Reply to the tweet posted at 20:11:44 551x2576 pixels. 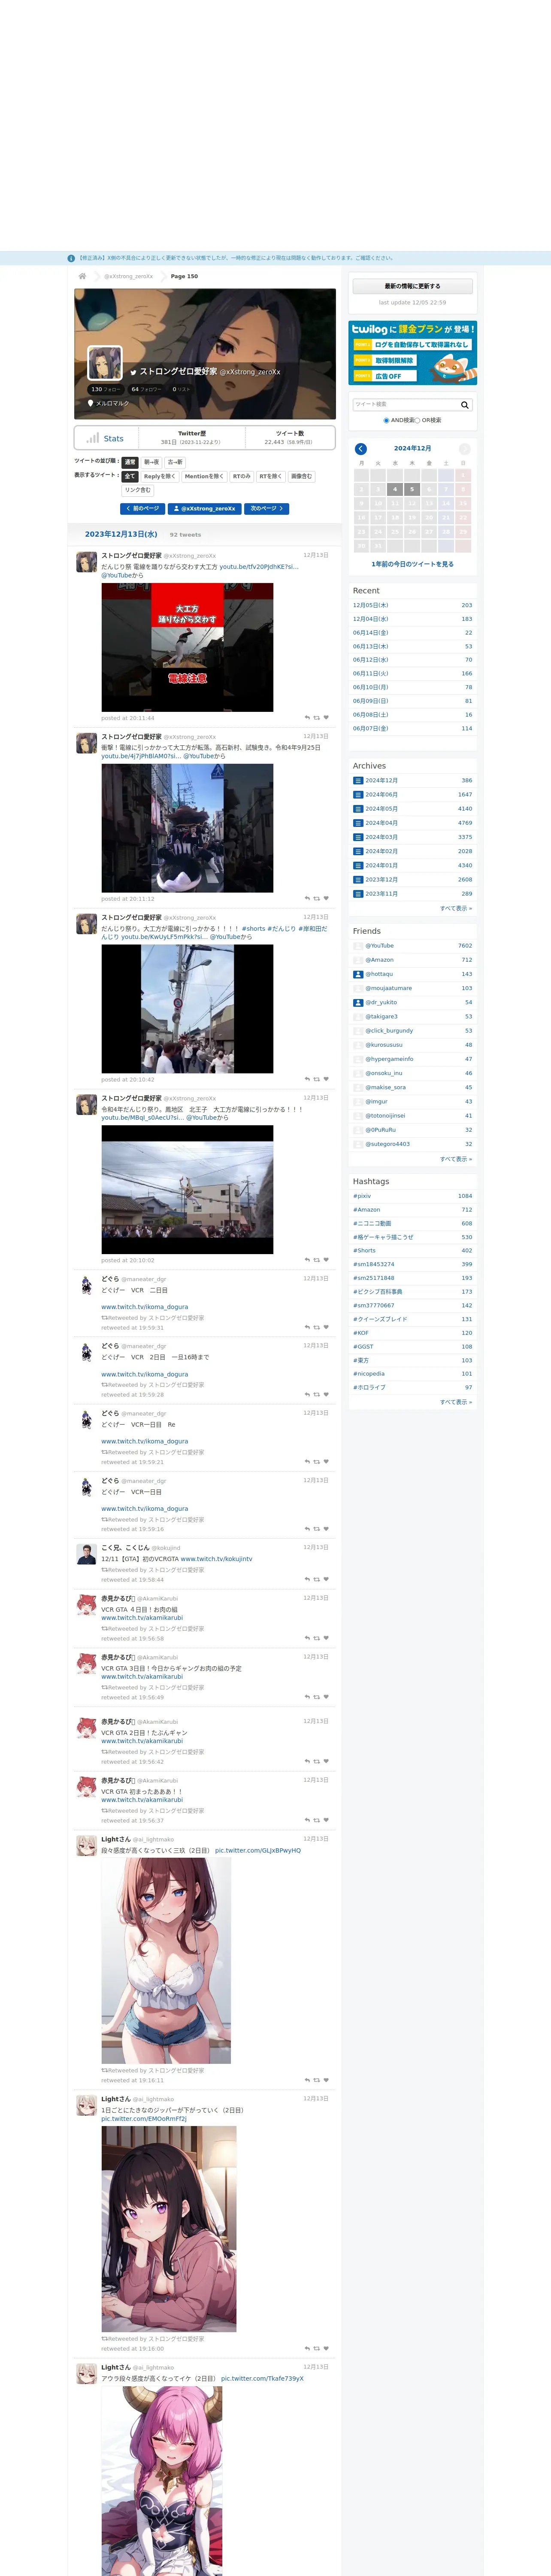307,717
